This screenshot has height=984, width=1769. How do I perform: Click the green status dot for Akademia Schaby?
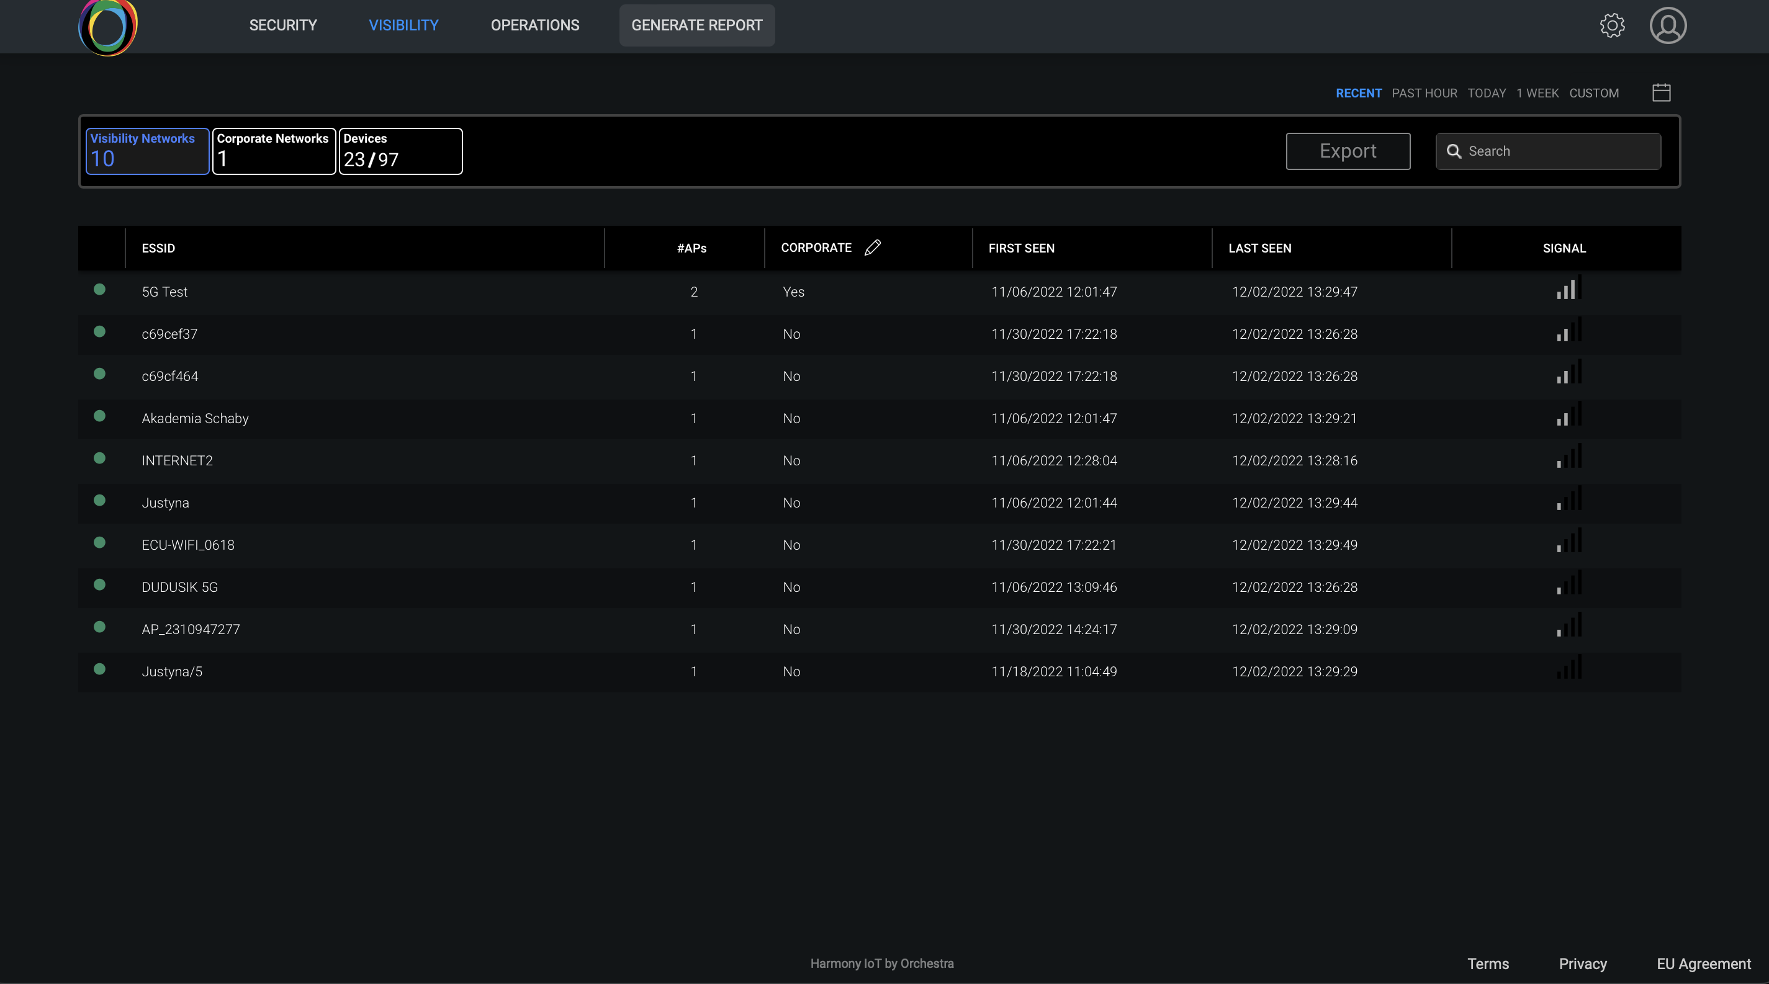point(99,416)
